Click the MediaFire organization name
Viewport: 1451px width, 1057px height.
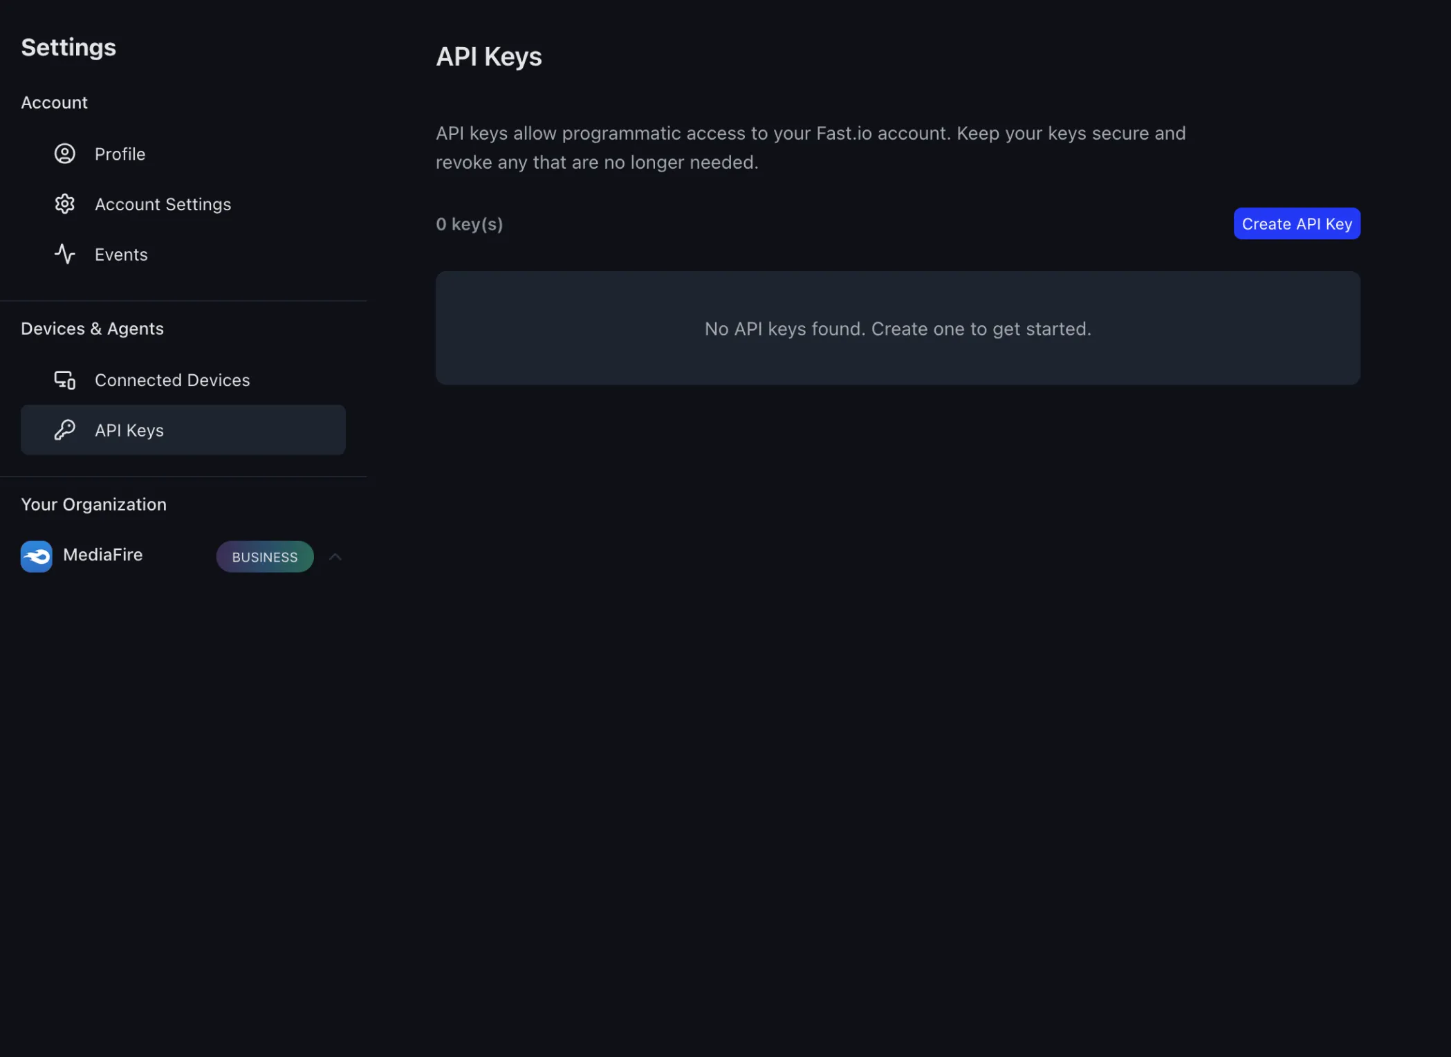click(x=102, y=555)
